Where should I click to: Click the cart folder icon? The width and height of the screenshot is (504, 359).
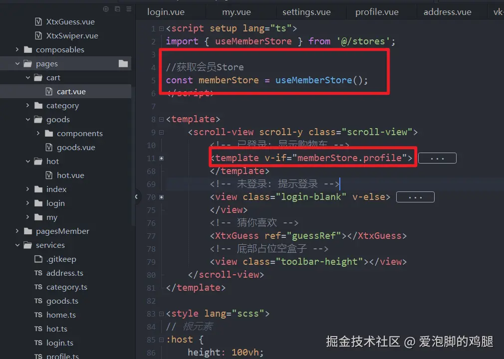pyautogui.click(x=38, y=77)
